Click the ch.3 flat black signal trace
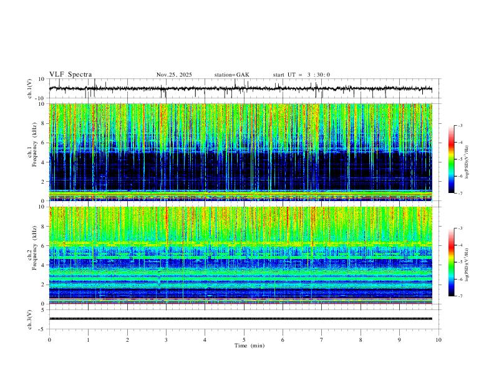The width and height of the screenshot is (494, 381). click(241, 319)
